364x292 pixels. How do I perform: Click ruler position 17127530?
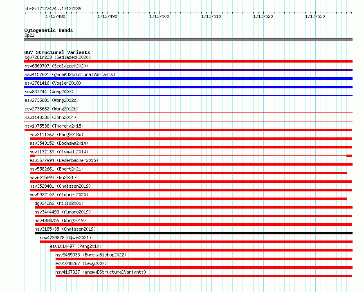315,16
